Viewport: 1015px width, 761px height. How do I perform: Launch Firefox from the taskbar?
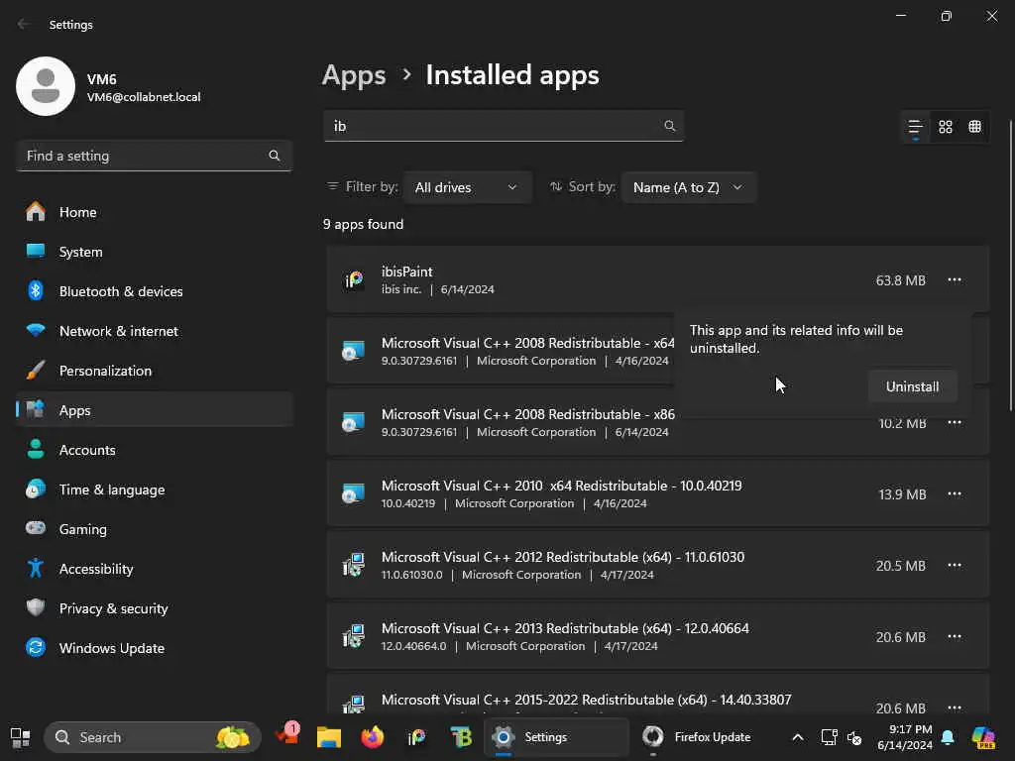coord(373,737)
